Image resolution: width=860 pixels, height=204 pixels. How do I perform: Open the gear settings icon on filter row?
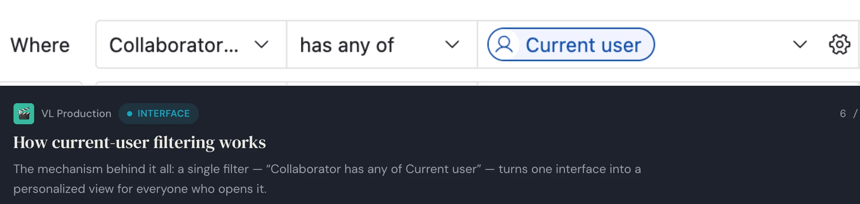coord(839,44)
